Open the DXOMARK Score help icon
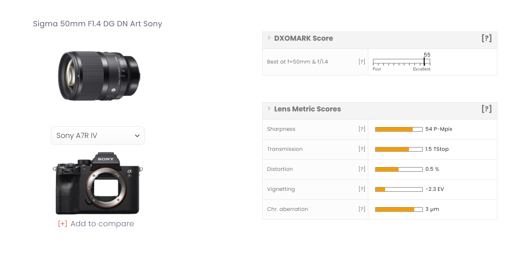The height and width of the screenshot is (255, 529). (x=487, y=38)
